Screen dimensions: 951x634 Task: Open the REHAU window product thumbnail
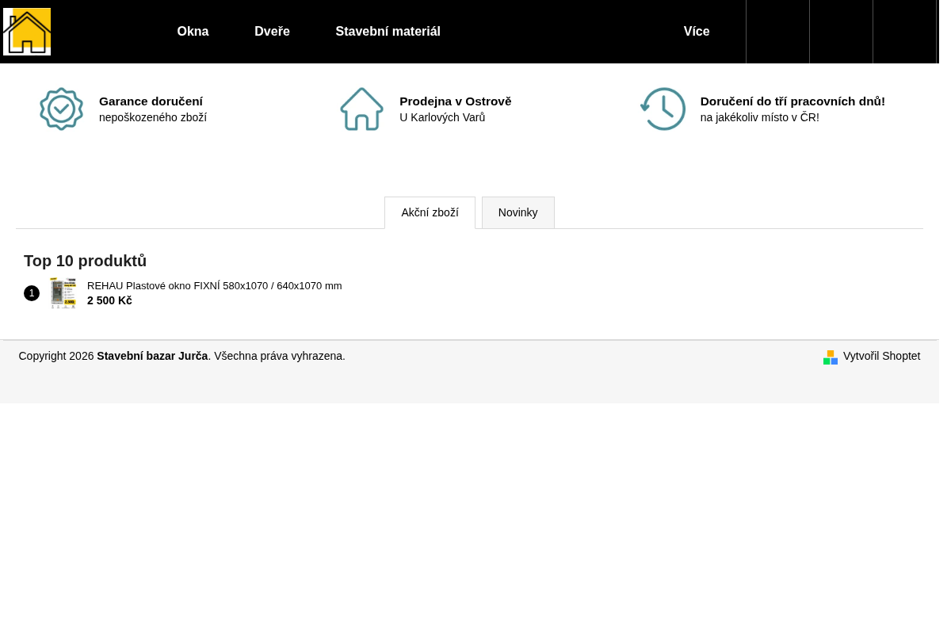pyautogui.click(x=63, y=293)
